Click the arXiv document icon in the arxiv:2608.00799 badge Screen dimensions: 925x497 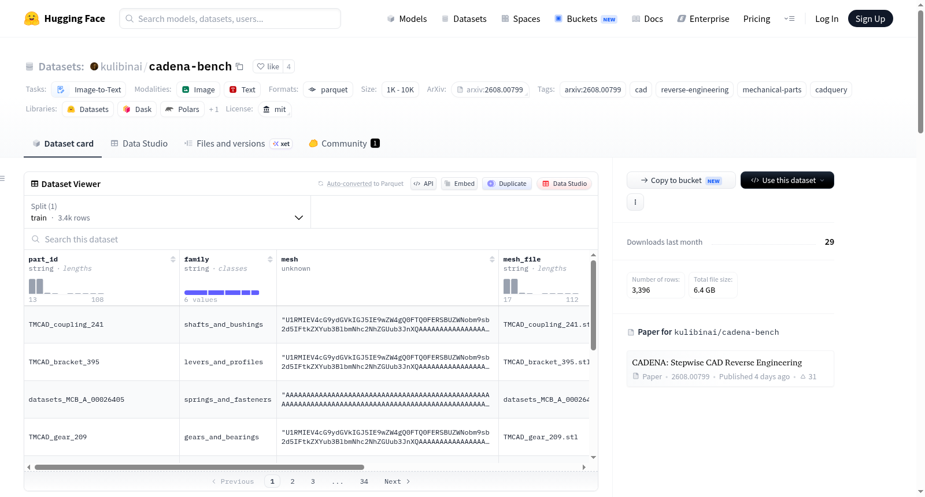click(x=460, y=89)
